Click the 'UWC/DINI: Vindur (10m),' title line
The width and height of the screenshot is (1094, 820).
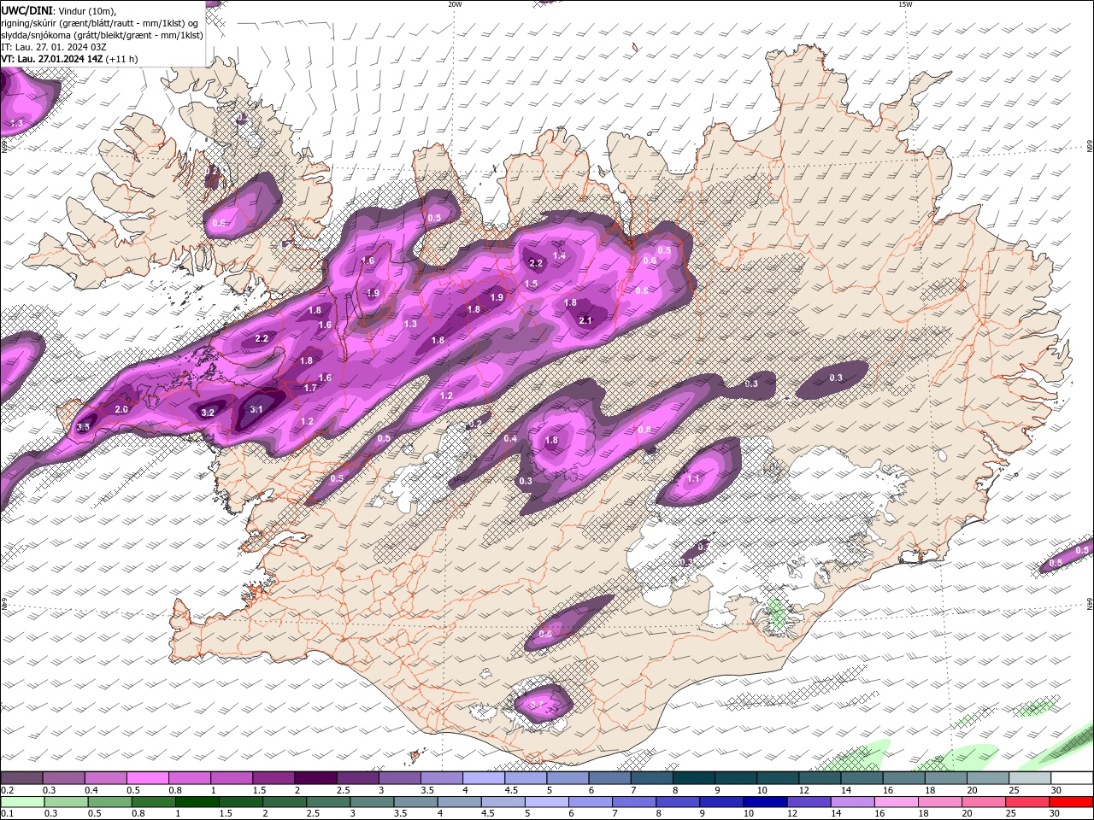click(x=57, y=9)
